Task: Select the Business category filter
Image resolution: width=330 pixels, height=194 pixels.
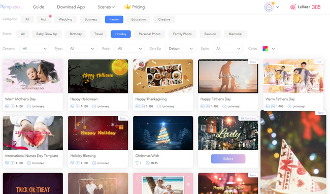Action: pyautogui.click(x=91, y=19)
